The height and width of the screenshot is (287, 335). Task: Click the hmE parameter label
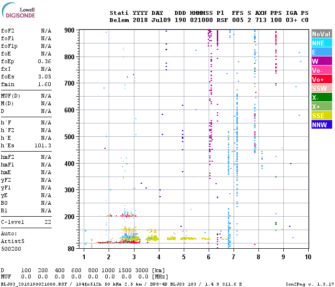6,172
